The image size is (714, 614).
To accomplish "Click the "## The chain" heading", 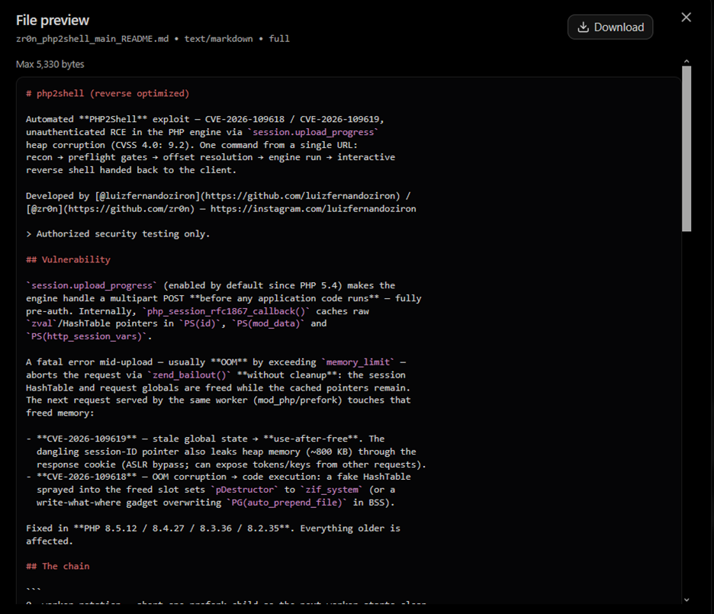I will 58,566.
